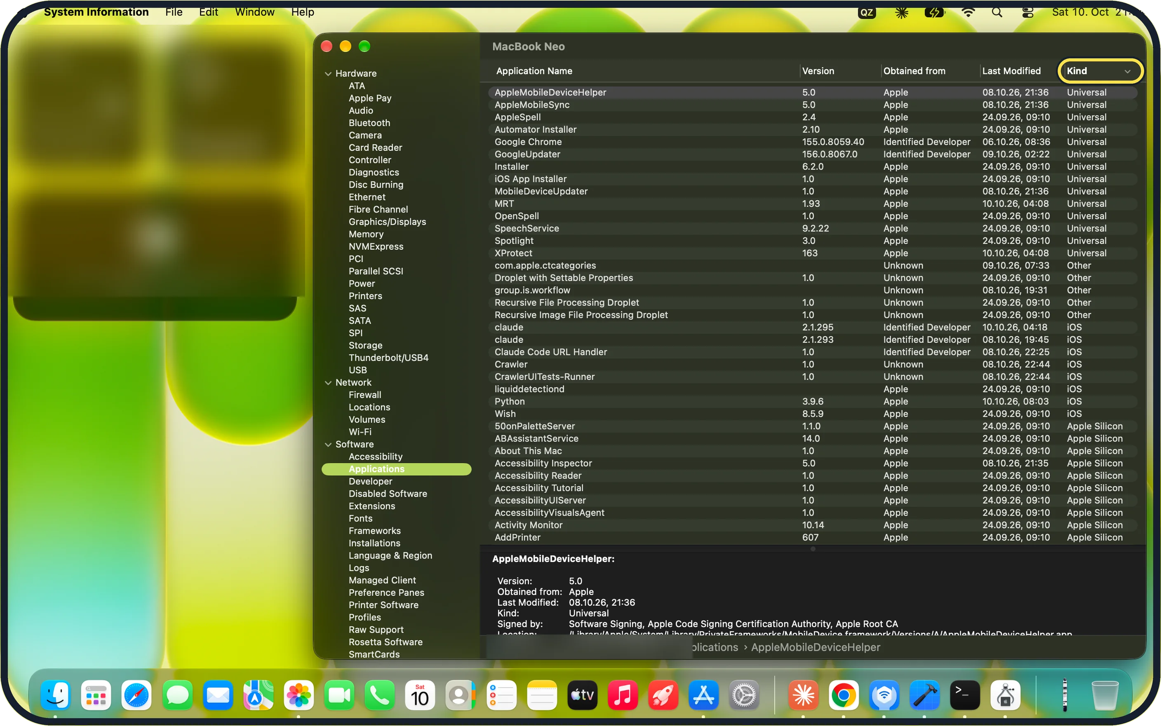Open the File menu
The width and height of the screenshot is (1161, 726).
174,12
